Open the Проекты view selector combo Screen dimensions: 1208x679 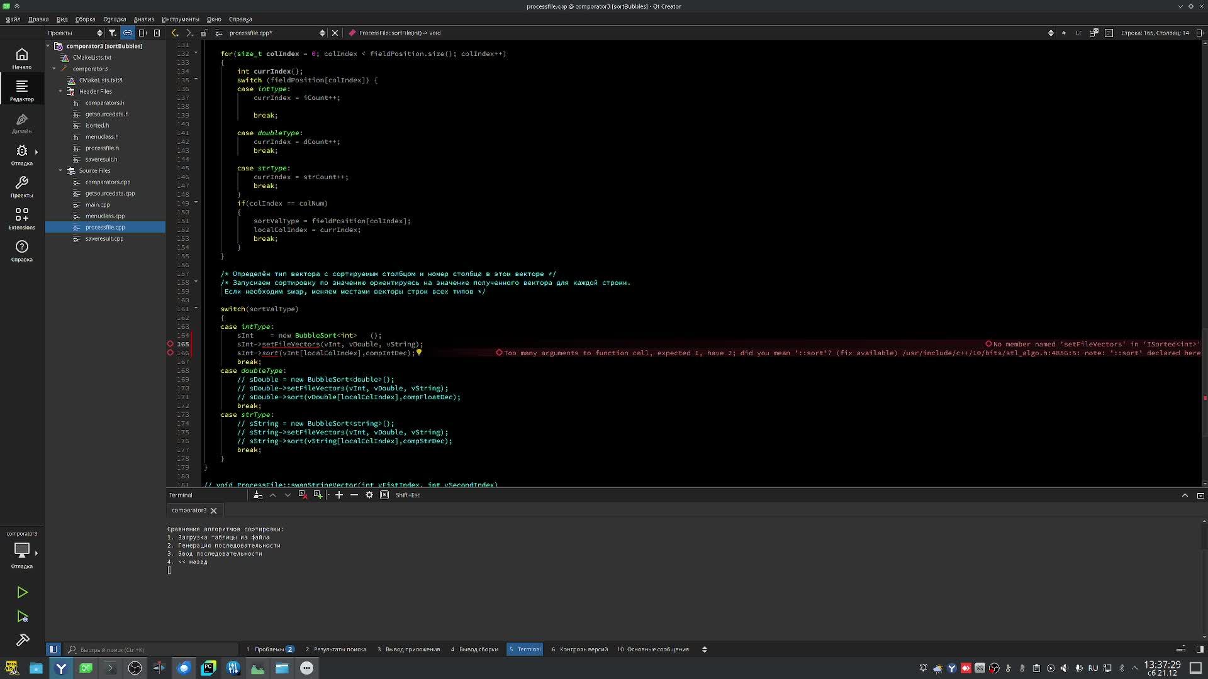(x=74, y=33)
